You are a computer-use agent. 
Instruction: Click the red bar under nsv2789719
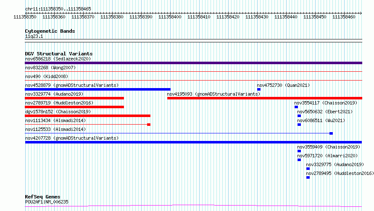[74, 107]
